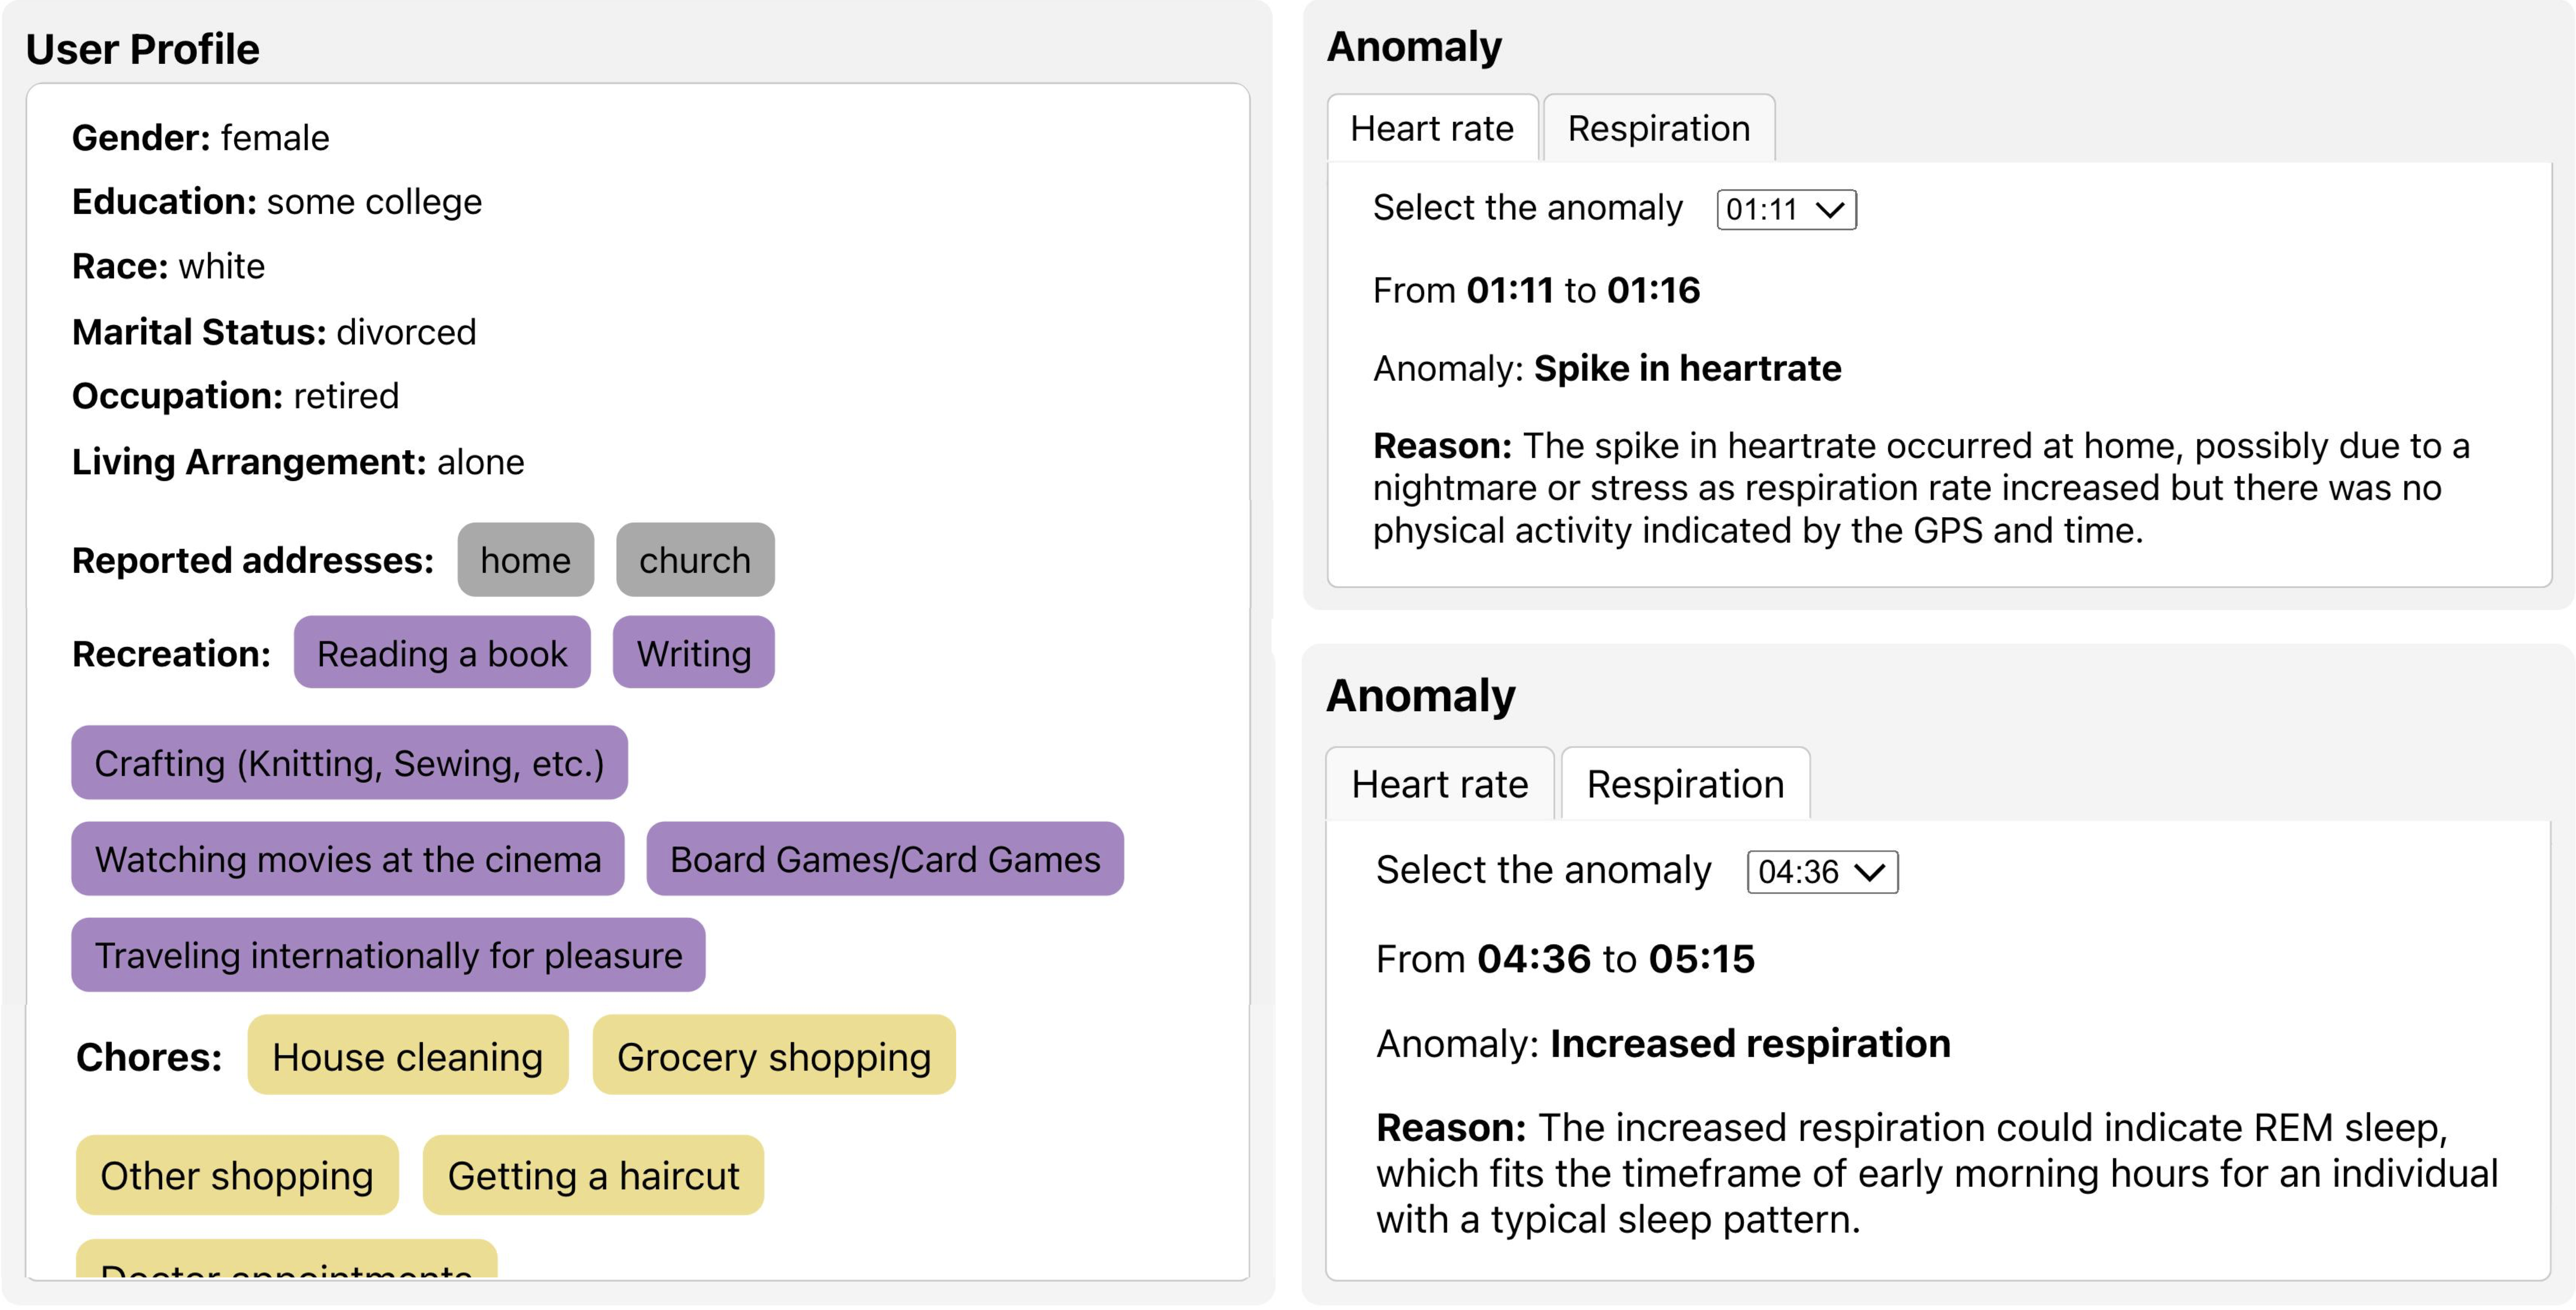Switch to Respiration tab in top Anomaly panel
Image resolution: width=2576 pixels, height=1310 pixels.
tap(1658, 129)
